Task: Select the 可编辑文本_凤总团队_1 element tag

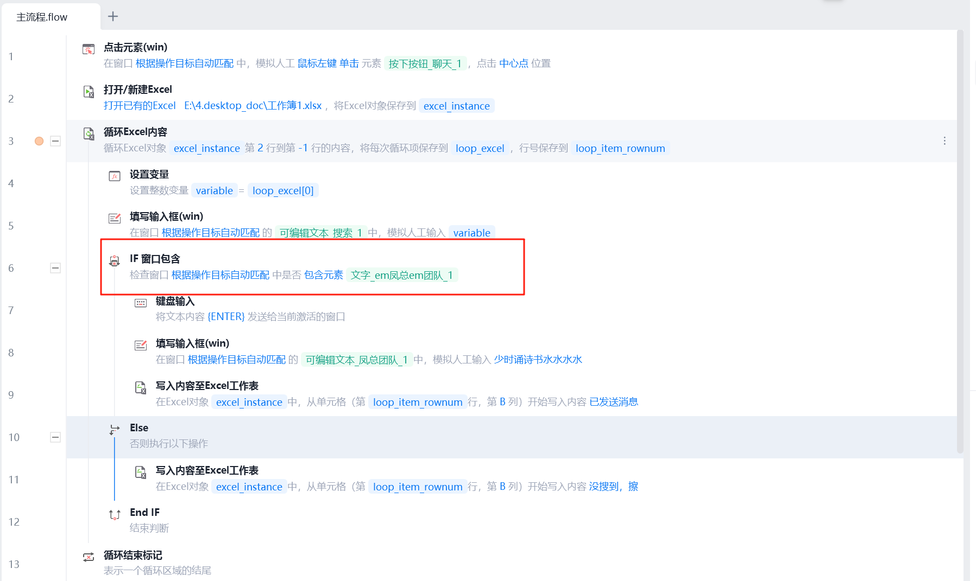Action: click(x=356, y=360)
